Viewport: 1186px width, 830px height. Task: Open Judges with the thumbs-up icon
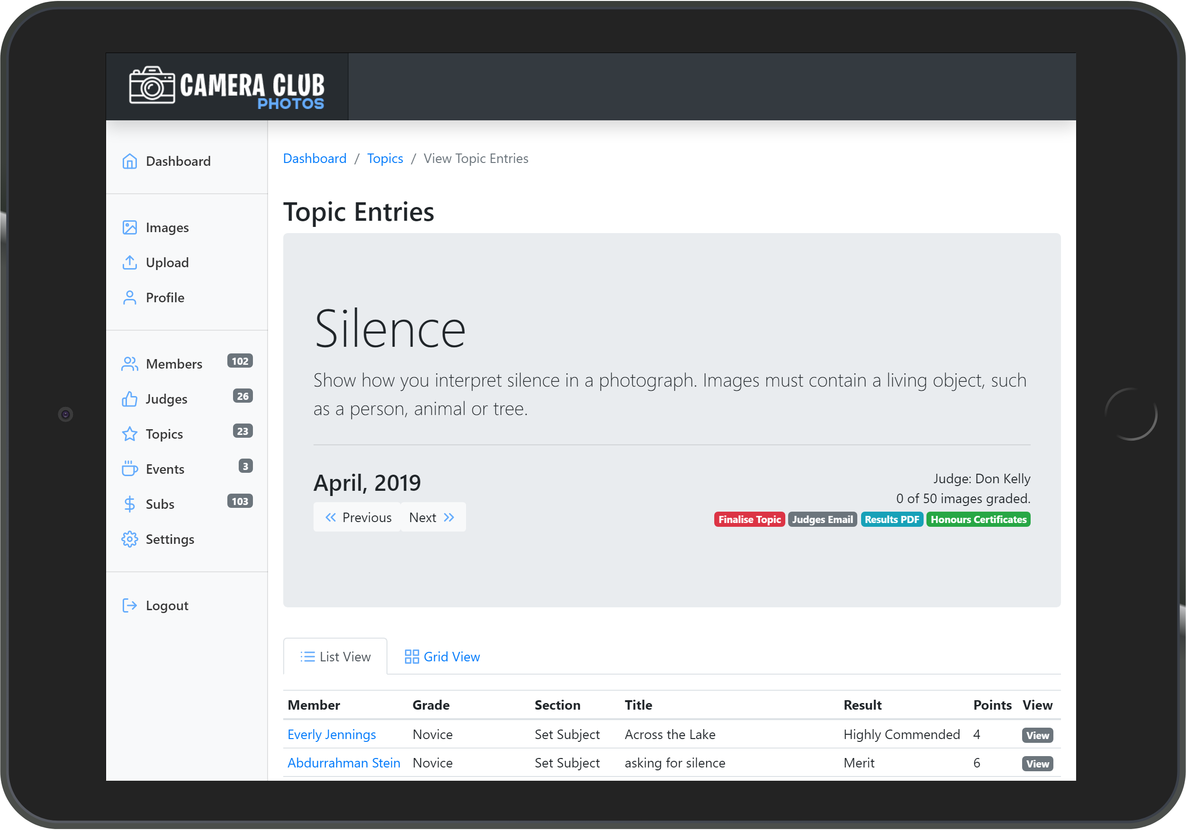[129, 399]
